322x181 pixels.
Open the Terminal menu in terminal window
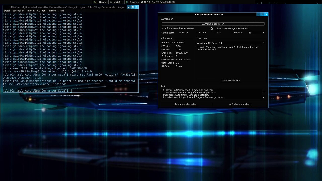click(x=53, y=11)
